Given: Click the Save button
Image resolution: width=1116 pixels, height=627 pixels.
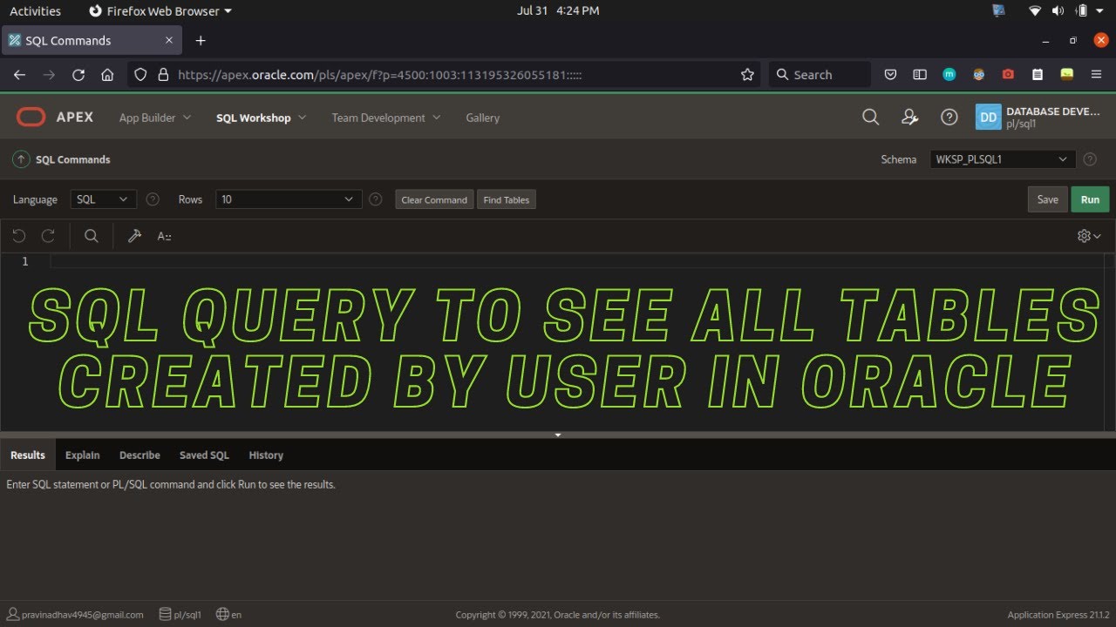Looking at the screenshot, I should [1047, 199].
